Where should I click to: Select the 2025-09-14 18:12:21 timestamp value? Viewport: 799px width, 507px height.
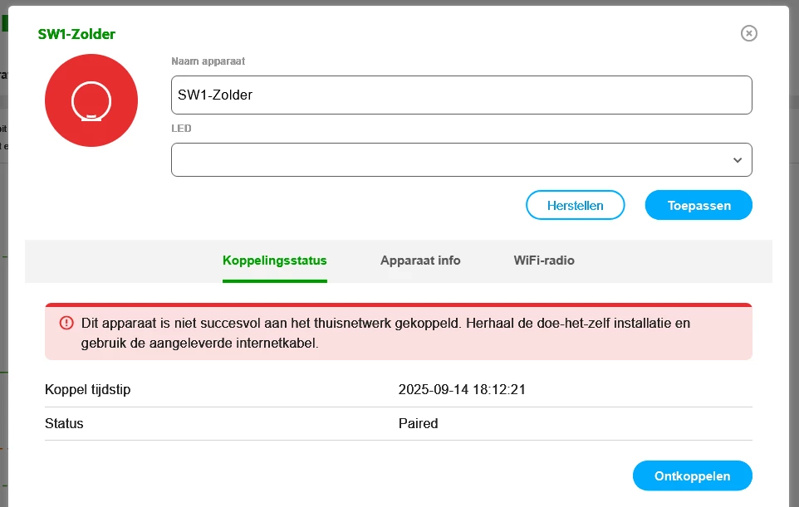click(x=462, y=390)
